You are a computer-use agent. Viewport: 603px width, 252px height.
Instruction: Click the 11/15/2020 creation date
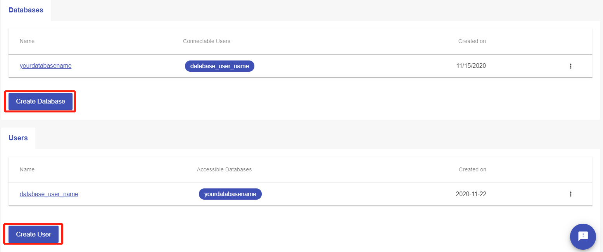[472, 66]
